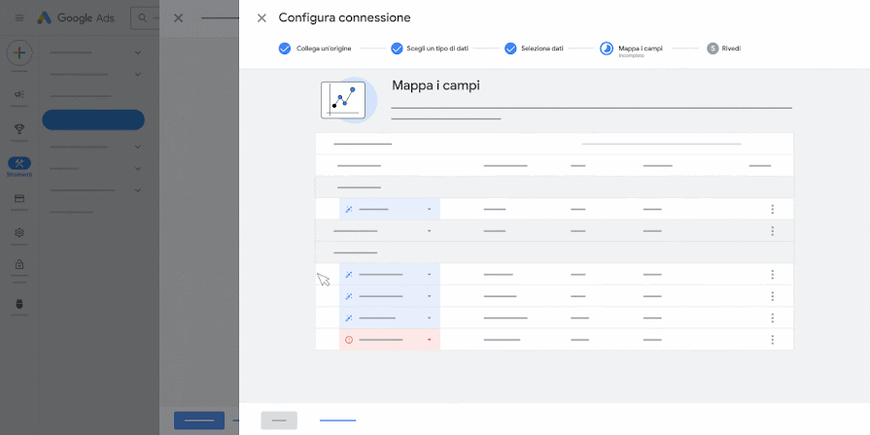Click the Mappa i campi heading
870x435 pixels.
coord(435,85)
